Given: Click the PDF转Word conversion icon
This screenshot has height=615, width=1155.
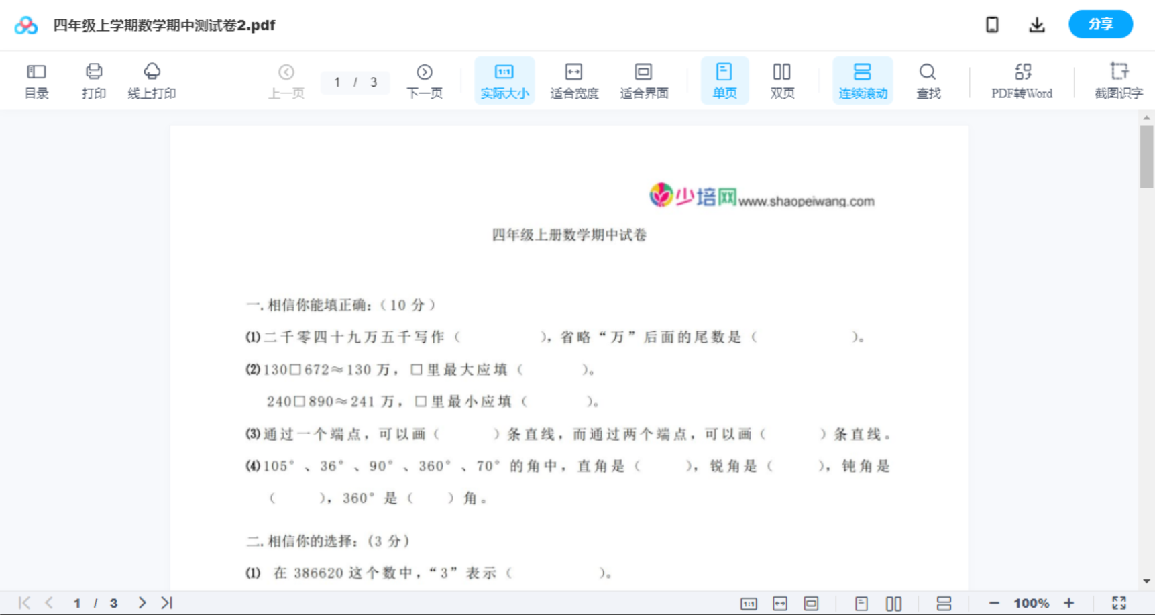Looking at the screenshot, I should click(1022, 80).
